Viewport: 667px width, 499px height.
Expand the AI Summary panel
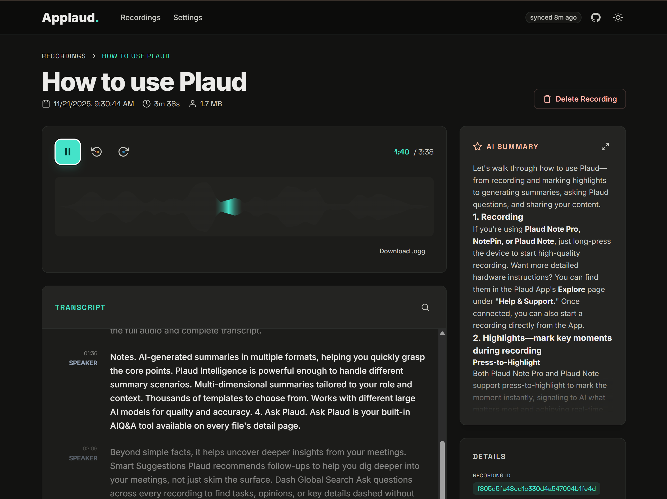point(605,146)
